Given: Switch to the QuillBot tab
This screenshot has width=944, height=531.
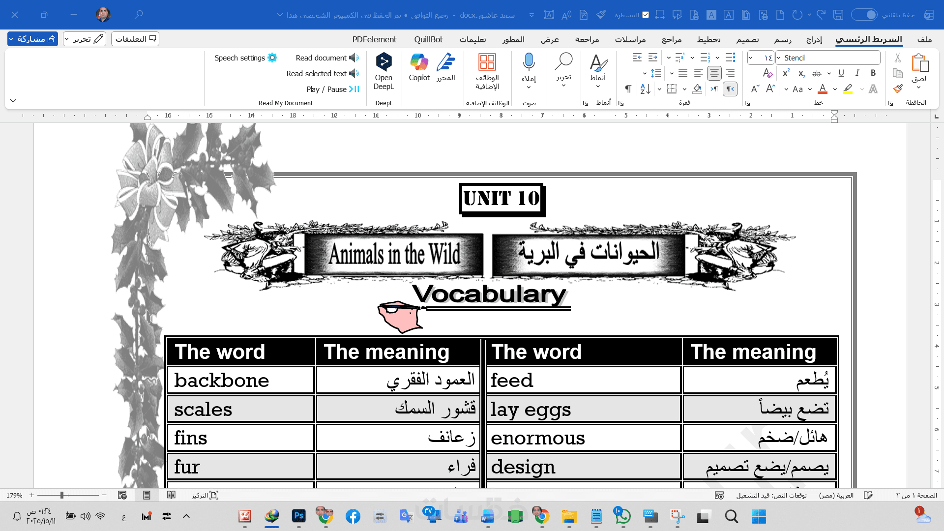Looking at the screenshot, I should click(428, 39).
